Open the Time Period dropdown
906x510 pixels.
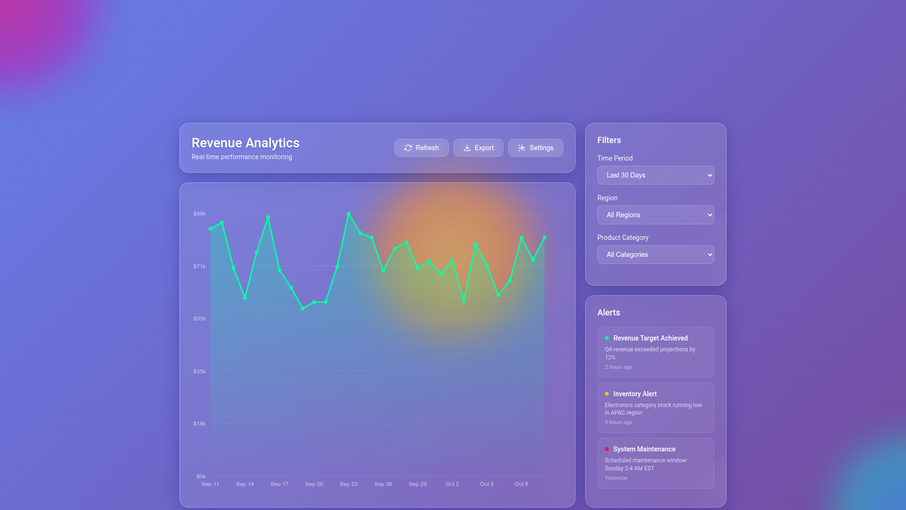[655, 175]
